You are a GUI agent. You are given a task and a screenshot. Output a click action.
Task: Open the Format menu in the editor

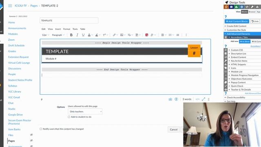click(x=66, y=29)
